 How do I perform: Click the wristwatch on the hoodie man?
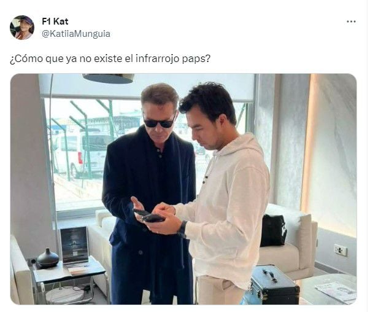click(183, 228)
